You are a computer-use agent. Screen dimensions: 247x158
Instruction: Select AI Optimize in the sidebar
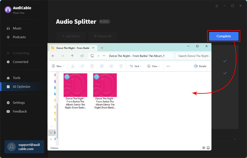click(21, 87)
